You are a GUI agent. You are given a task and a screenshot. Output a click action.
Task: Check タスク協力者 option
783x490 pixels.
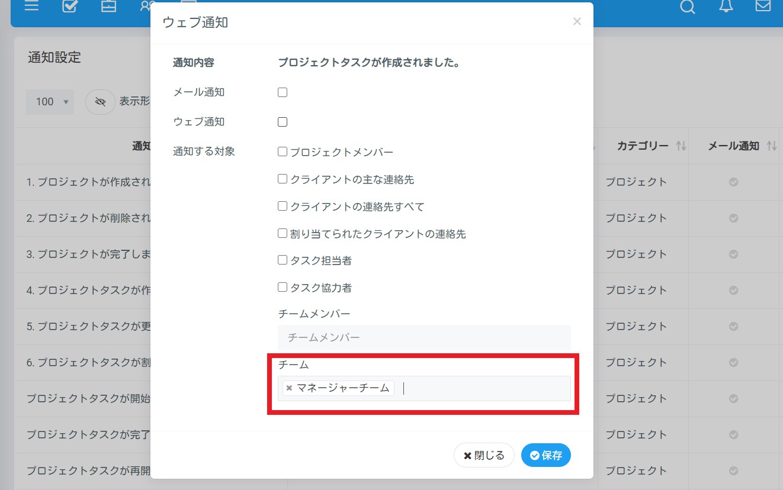(x=283, y=288)
